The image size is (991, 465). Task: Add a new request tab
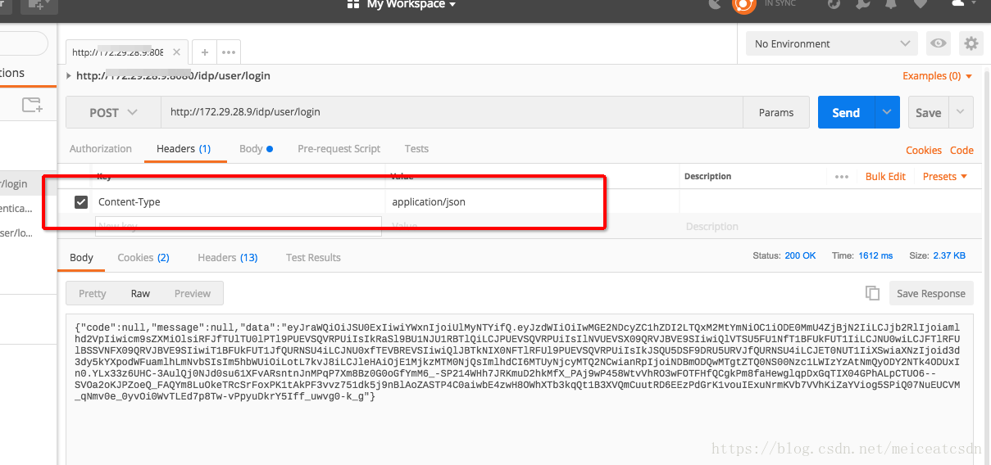(x=205, y=52)
